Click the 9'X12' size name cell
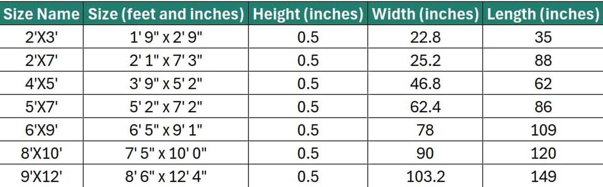This screenshot has width=603, height=187. pyautogui.click(x=41, y=177)
